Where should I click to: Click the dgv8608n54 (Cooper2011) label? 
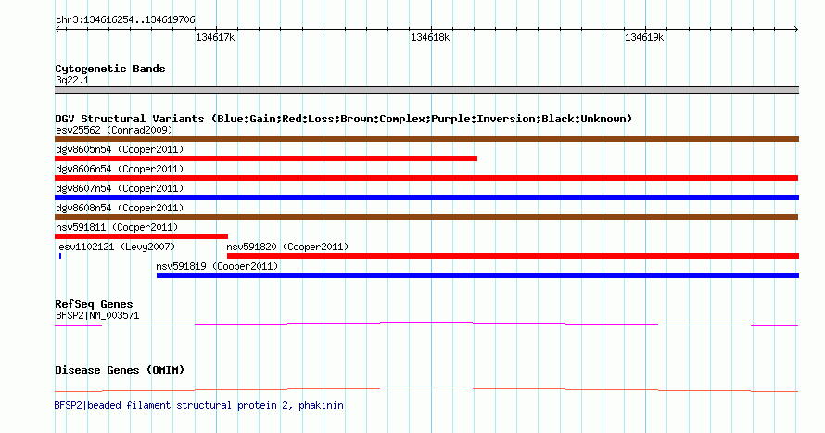(x=120, y=208)
